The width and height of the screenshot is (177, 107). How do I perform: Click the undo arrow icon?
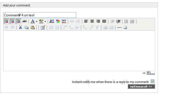tap(6, 27)
